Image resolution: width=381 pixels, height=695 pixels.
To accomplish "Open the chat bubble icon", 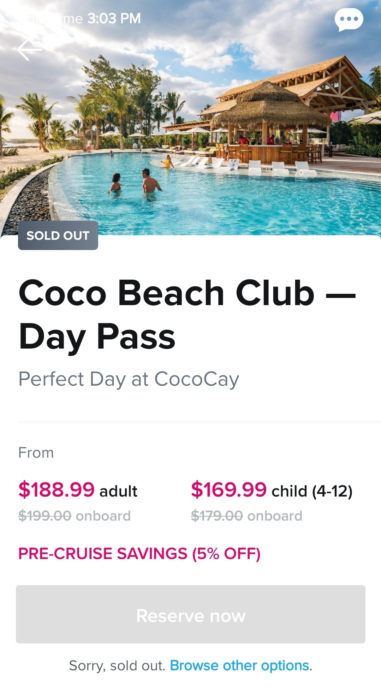I will (x=349, y=19).
